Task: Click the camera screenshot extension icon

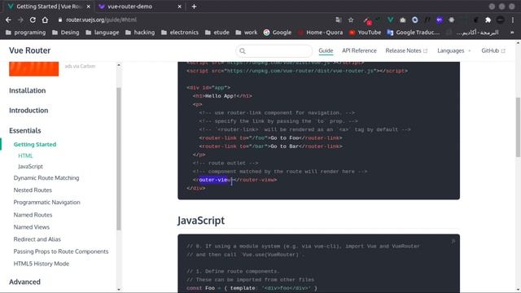Action: [403, 20]
